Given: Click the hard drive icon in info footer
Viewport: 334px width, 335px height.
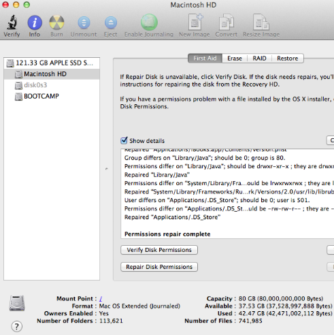Looking at the screenshot, I should pyautogui.click(x=17, y=303).
